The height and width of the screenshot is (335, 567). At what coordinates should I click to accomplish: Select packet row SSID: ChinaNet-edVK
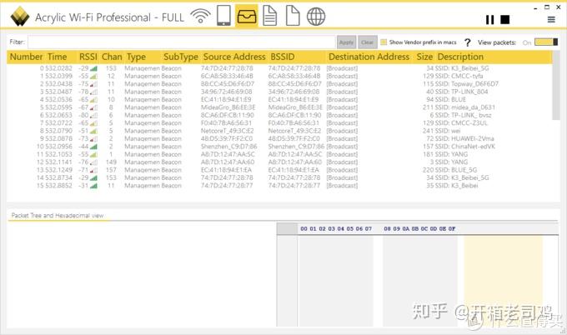coord(279,147)
